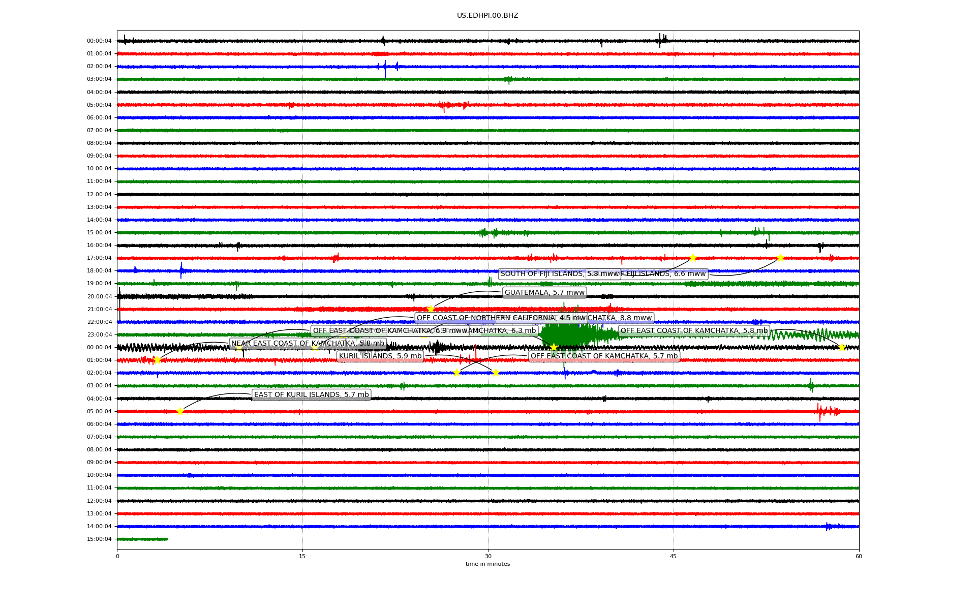The width and height of the screenshot is (976, 610).
Task: Click the star linked to Off East Coast Kamchatka 5.7 mb
Action: pos(456,373)
